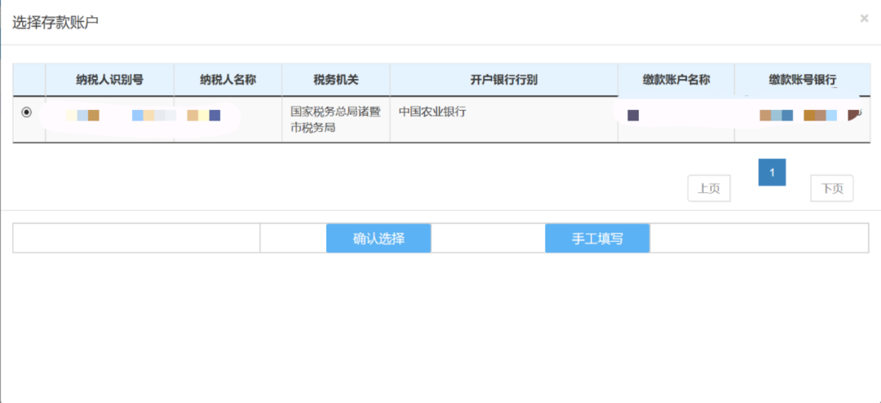Select the radio button for the first account row

[27, 113]
